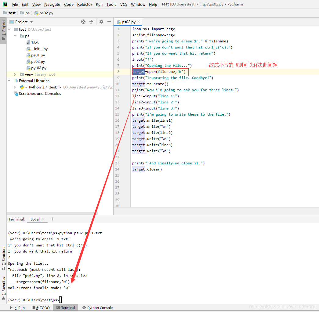Click the collapse all icon in Project panel
319x312 pixels.
(x=91, y=22)
